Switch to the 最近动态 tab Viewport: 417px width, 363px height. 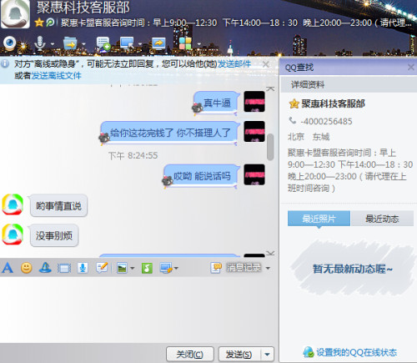(382, 219)
